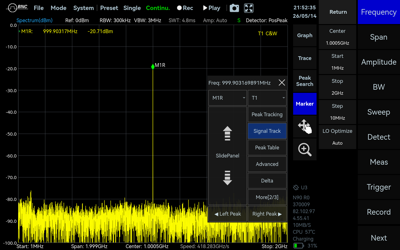Select the Trace side tab
This screenshot has width=400, height=250.
(x=305, y=58)
